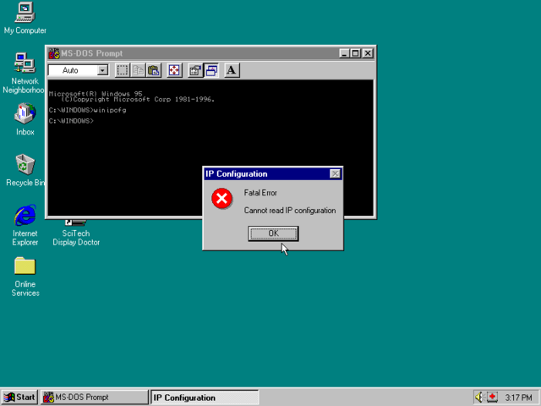Minimize the MS-DOS Prompt window
The image size is (541, 406).
click(344, 53)
